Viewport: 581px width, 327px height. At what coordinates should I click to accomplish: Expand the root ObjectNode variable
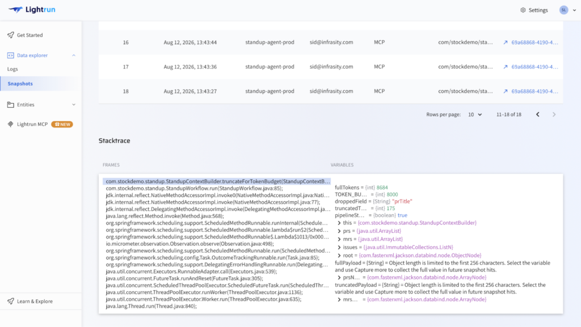click(339, 256)
